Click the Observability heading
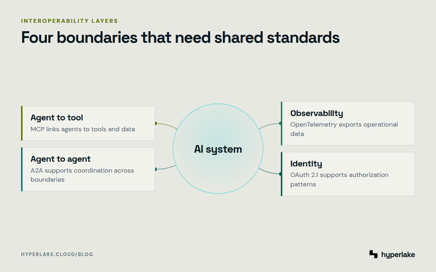Viewport: 436px width, 272px height. [x=316, y=113]
